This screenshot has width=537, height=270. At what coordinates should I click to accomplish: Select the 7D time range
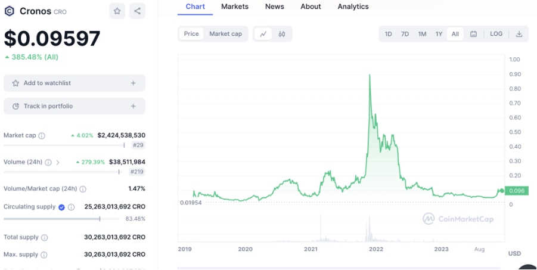(405, 34)
